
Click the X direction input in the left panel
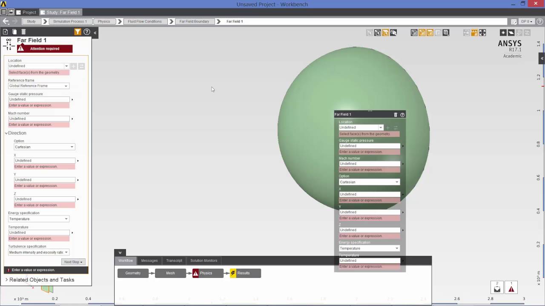(x=45, y=161)
